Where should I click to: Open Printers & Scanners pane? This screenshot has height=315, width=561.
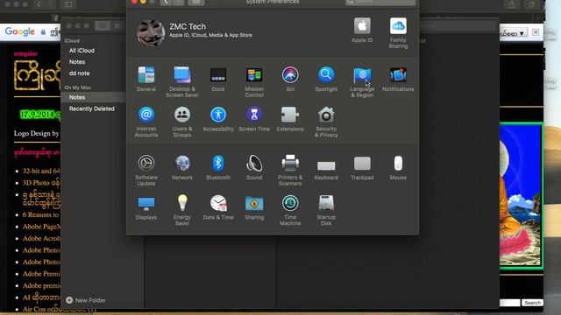click(290, 171)
